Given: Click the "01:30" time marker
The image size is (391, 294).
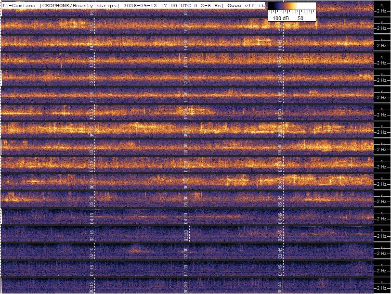Looking at the screenshot, I should tap(186, 270).
